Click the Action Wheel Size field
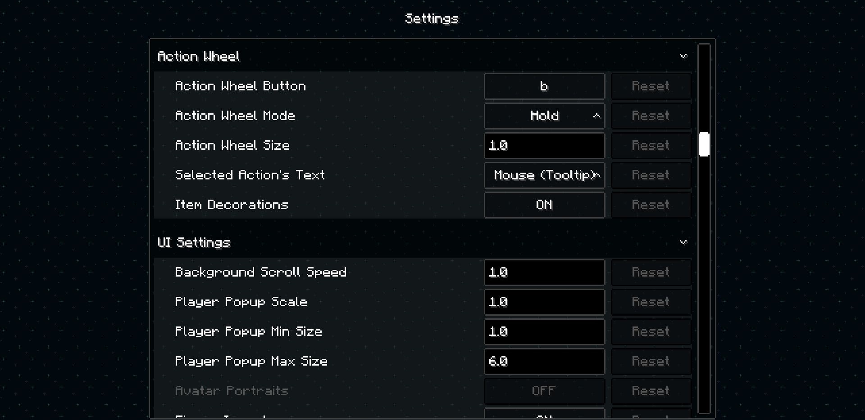Image resolution: width=865 pixels, height=420 pixels. point(544,145)
